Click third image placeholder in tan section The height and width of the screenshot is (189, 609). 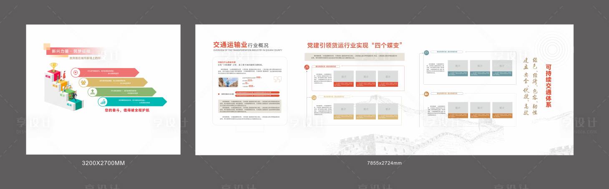(388, 109)
